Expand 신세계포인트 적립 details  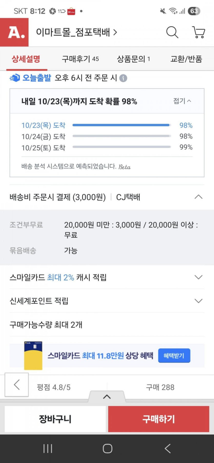point(198,301)
